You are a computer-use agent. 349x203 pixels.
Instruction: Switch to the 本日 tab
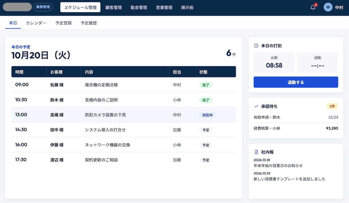pyautogui.click(x=13, y=23)
